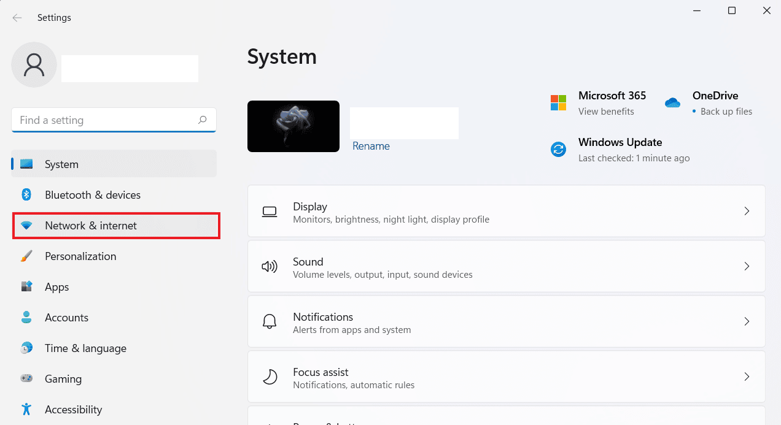Click the Personalization paintbrush icon

[x=26, y=256]
